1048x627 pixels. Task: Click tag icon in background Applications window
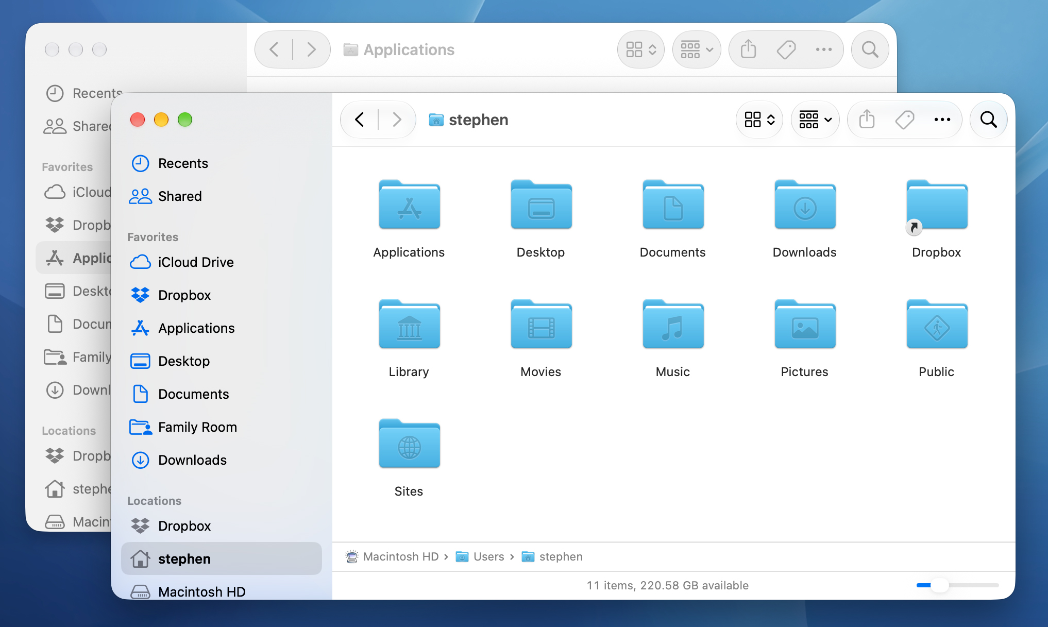point(786,49)
